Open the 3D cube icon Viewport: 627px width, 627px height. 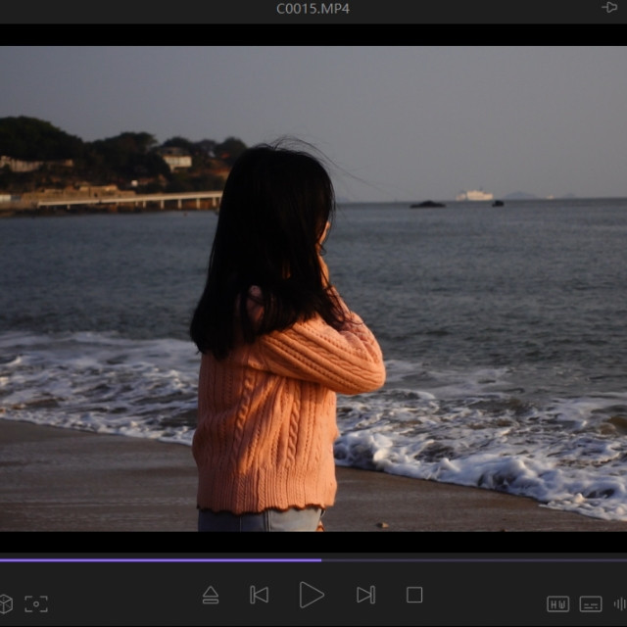tap(5, 603)
